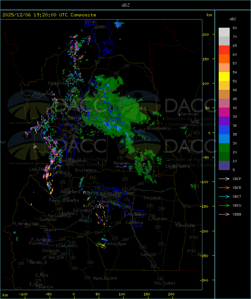Click the orange VBCR arrow in the legend

point(224,187)
